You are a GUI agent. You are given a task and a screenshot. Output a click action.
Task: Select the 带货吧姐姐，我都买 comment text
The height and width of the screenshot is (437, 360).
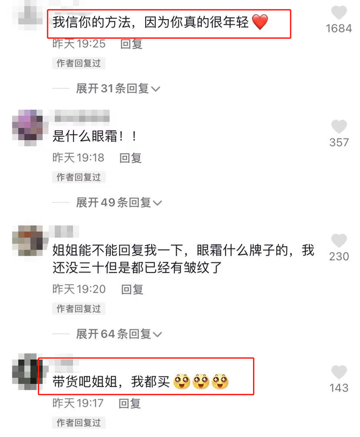point(141,382)
